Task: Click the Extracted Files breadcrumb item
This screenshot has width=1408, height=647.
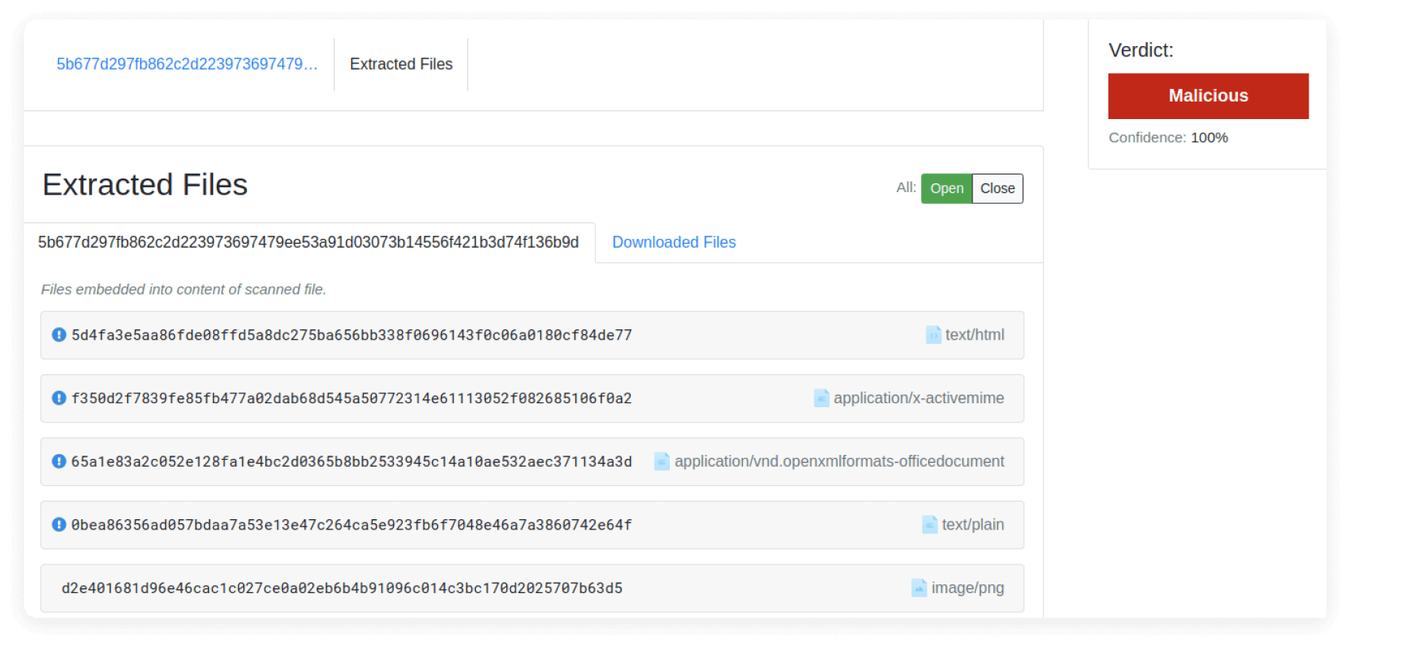Action: (x=401, y=64)
